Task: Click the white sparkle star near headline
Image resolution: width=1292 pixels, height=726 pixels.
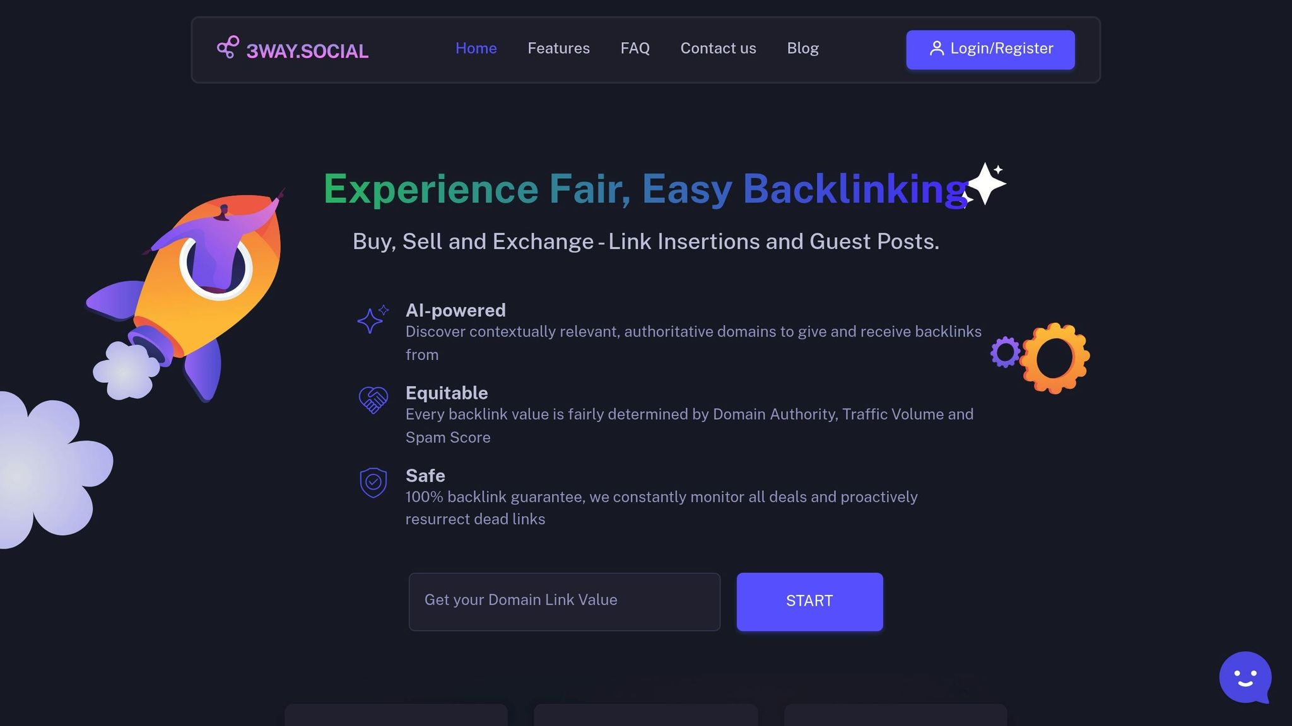Action: 985,184
